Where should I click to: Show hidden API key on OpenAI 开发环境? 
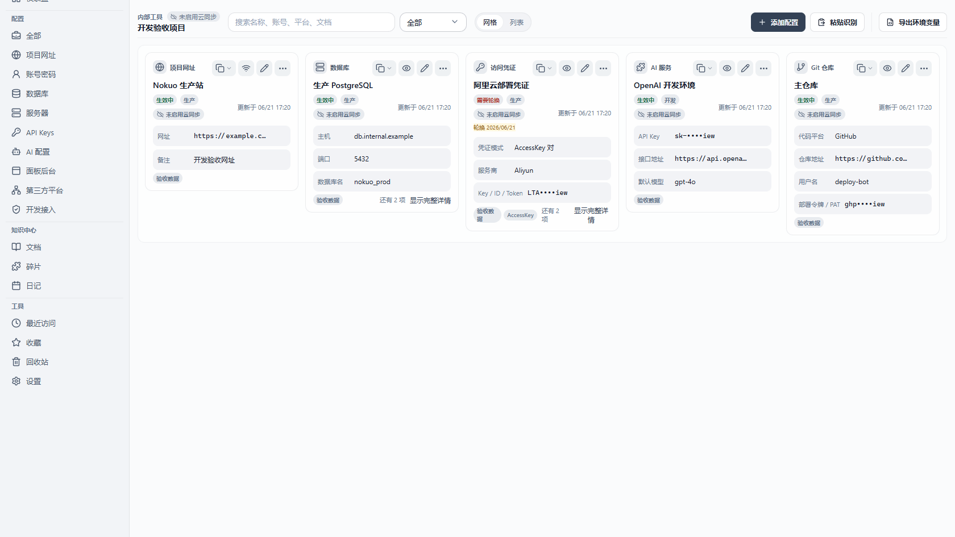(727, 68)
